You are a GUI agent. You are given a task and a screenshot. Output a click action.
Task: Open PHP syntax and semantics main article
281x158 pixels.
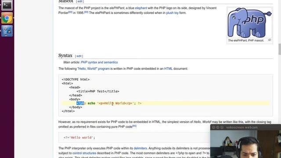tap(99, 62)
